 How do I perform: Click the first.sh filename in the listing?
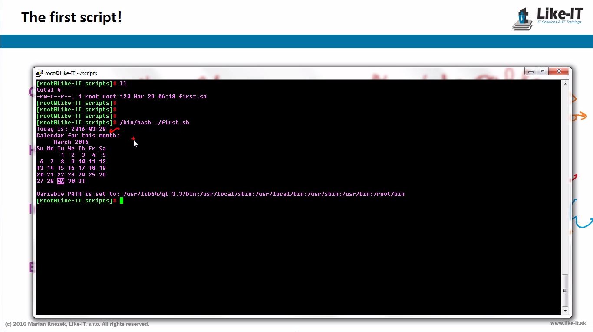point(192,97)
